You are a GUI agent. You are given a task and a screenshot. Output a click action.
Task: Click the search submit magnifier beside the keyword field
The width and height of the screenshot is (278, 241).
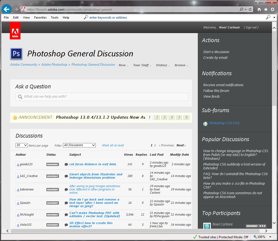pos(268,17)
